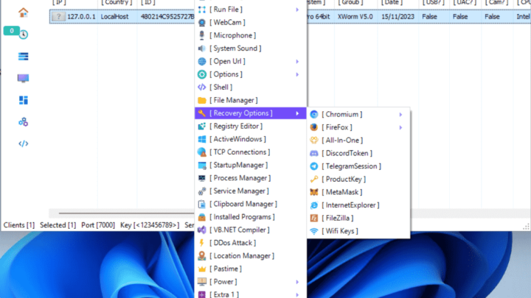
Task: Expand the Open Url submenu arrow
Action: (297, 62)
